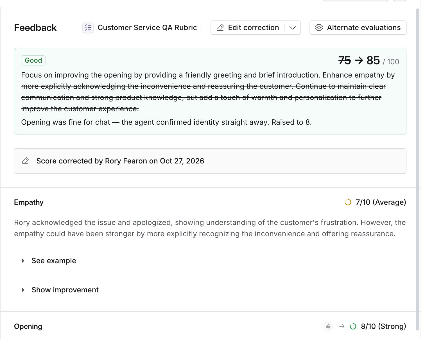Click the 'Opening was fine for chat' note
The height and width of the screenshot is (339, 425).
tap(166, 122)
